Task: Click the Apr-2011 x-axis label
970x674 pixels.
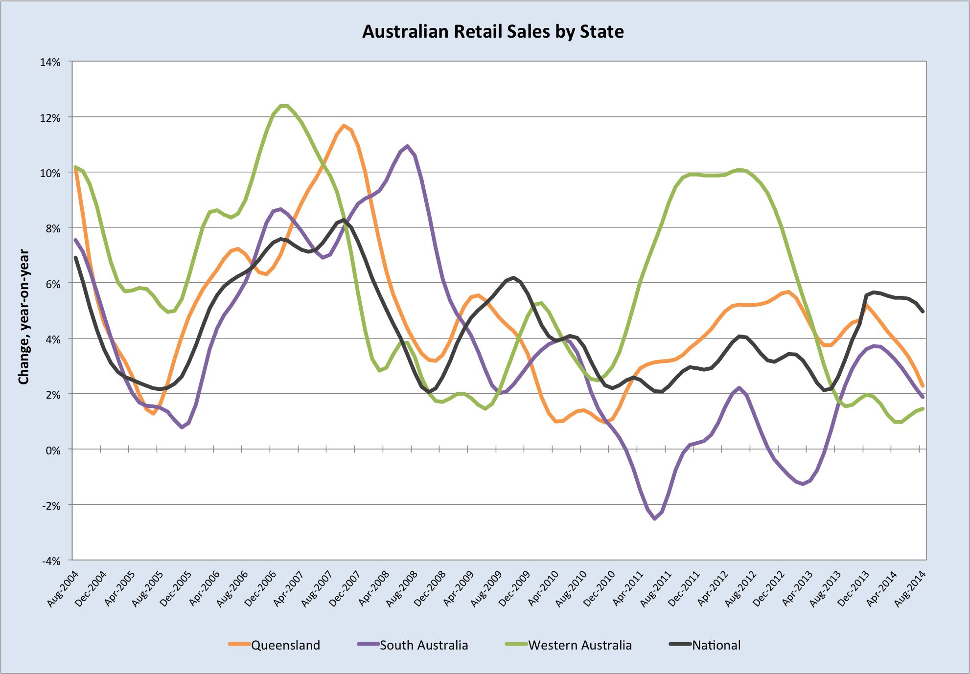Action: coord(628,588)
